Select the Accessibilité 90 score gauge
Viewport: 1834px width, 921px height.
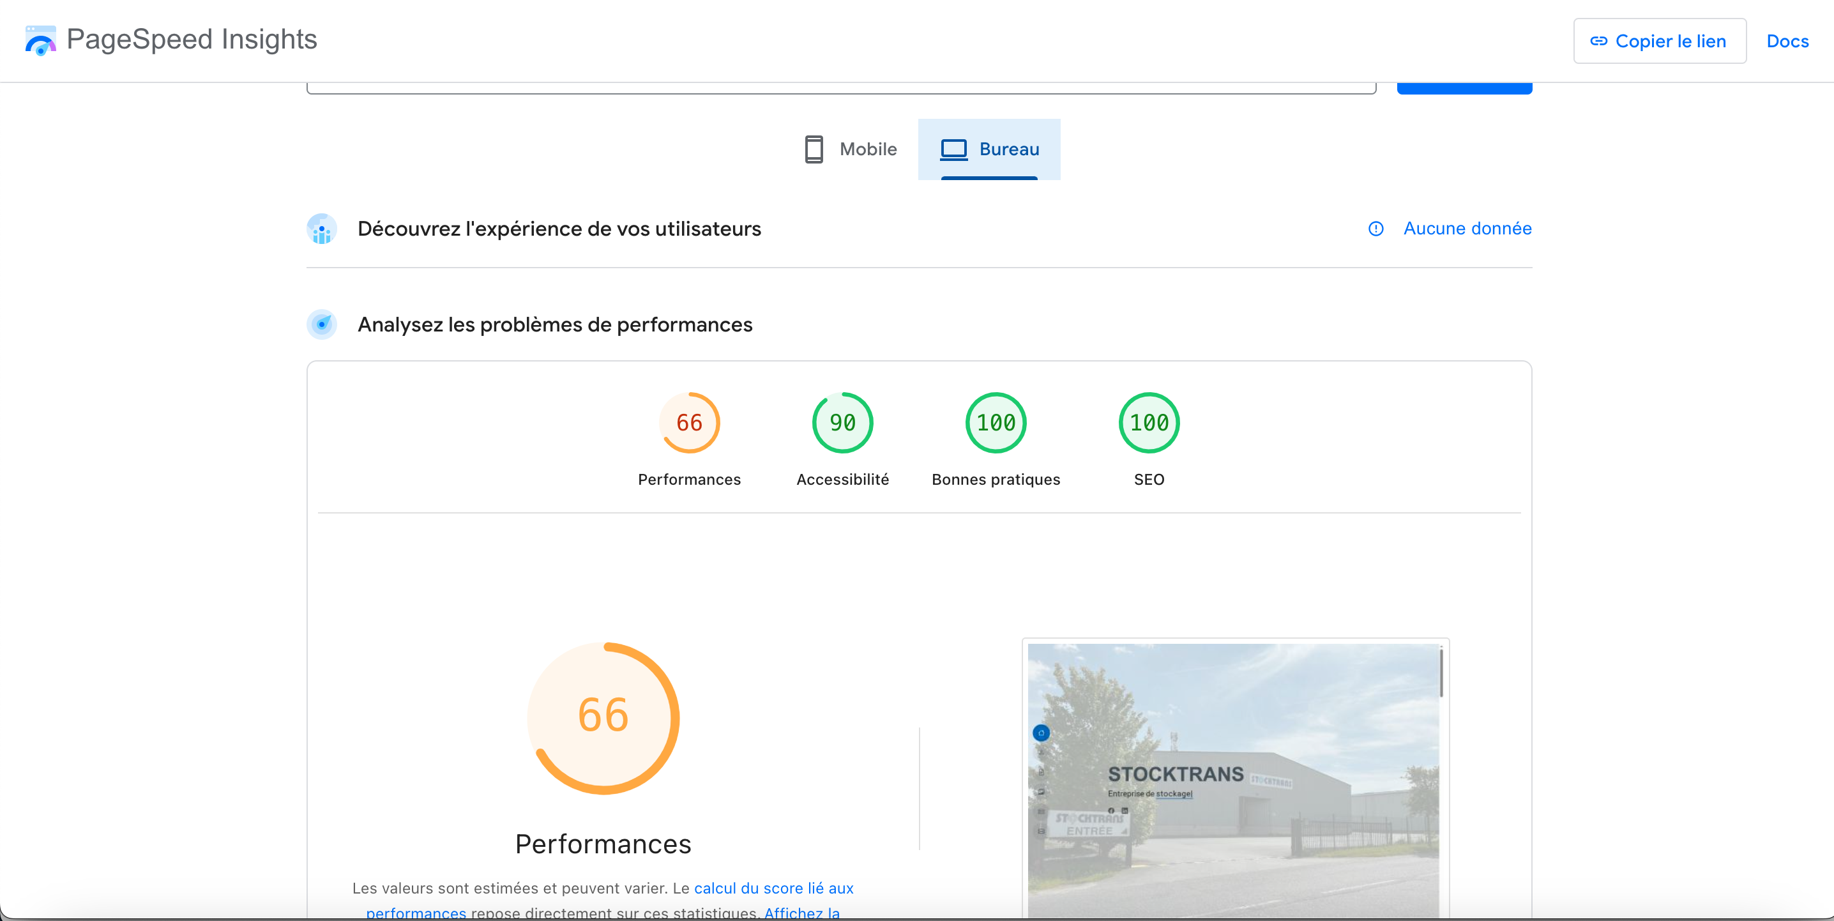coord(842,423)
